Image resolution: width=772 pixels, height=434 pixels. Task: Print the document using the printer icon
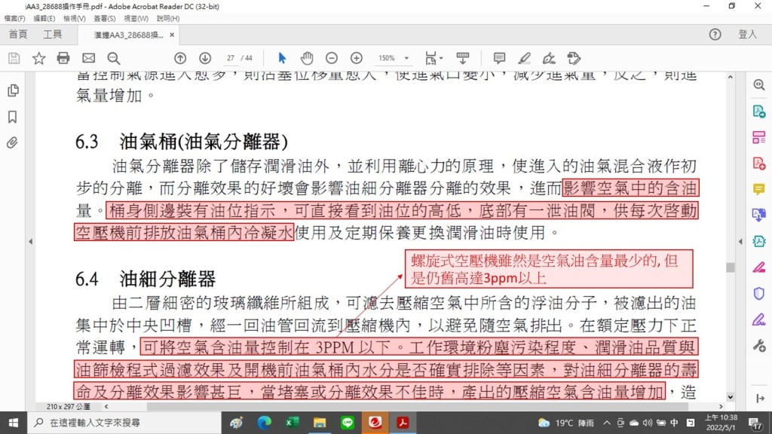[63, 58]
